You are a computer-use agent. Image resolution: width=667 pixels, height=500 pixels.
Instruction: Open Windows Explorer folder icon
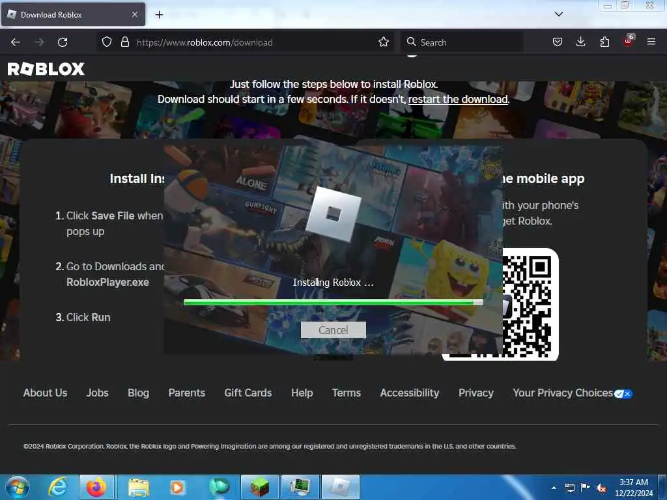[138, 487]
